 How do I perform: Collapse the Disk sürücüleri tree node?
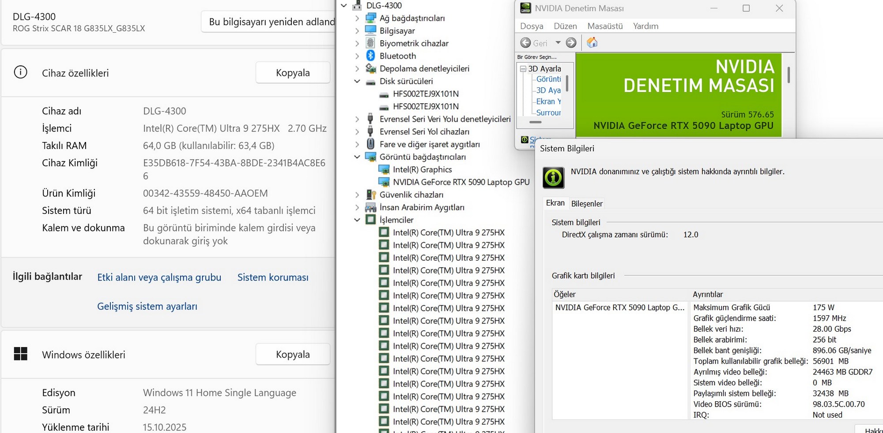pyautogui.click(x=357, y=82)
